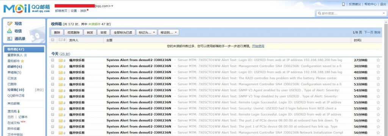Go to 下一页 page link
This screenshot has width=388, height=136.
[368, 32]
